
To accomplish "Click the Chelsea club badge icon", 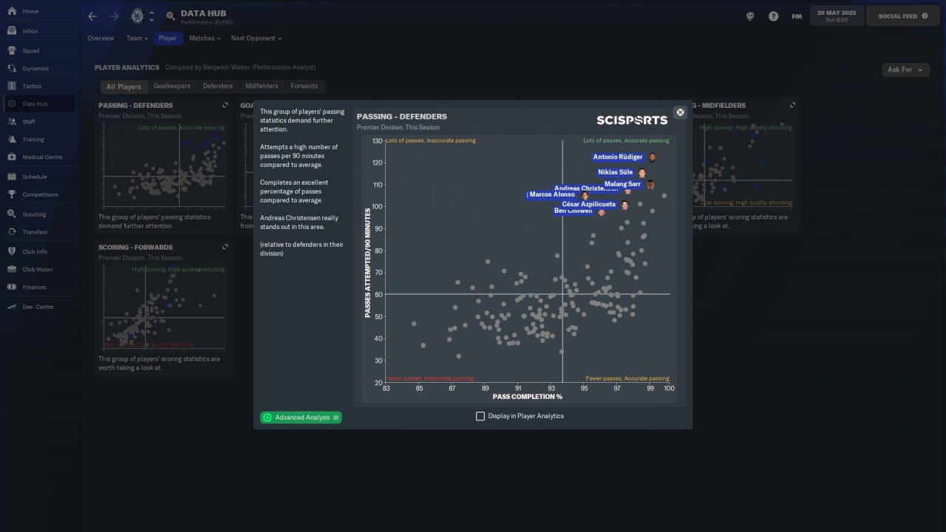I will coord(136,16).
